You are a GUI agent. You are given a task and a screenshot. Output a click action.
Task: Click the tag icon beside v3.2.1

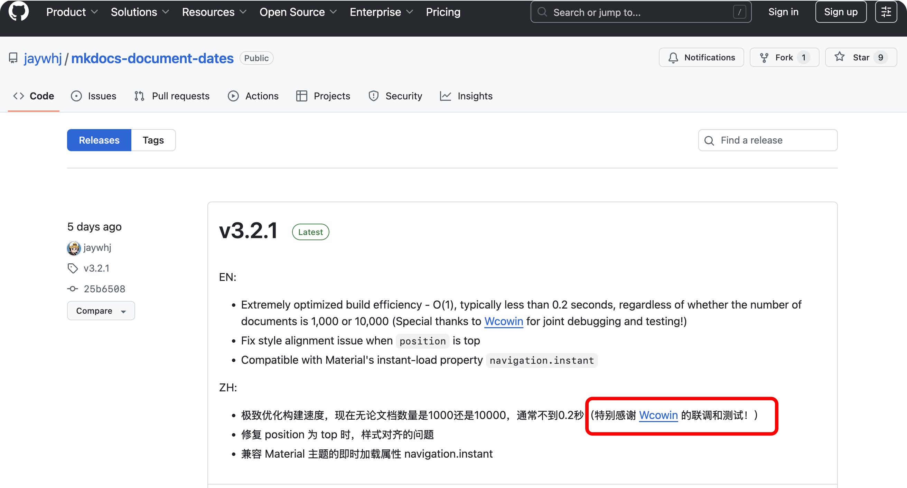tap(73, 268)
